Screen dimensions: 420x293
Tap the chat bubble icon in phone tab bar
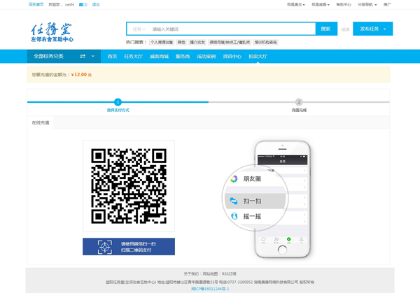[x=264, y=239]
